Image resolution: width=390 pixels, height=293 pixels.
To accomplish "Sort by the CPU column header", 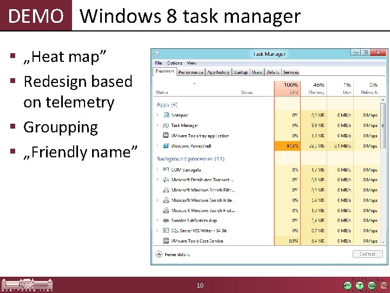I will click(287, 88).
